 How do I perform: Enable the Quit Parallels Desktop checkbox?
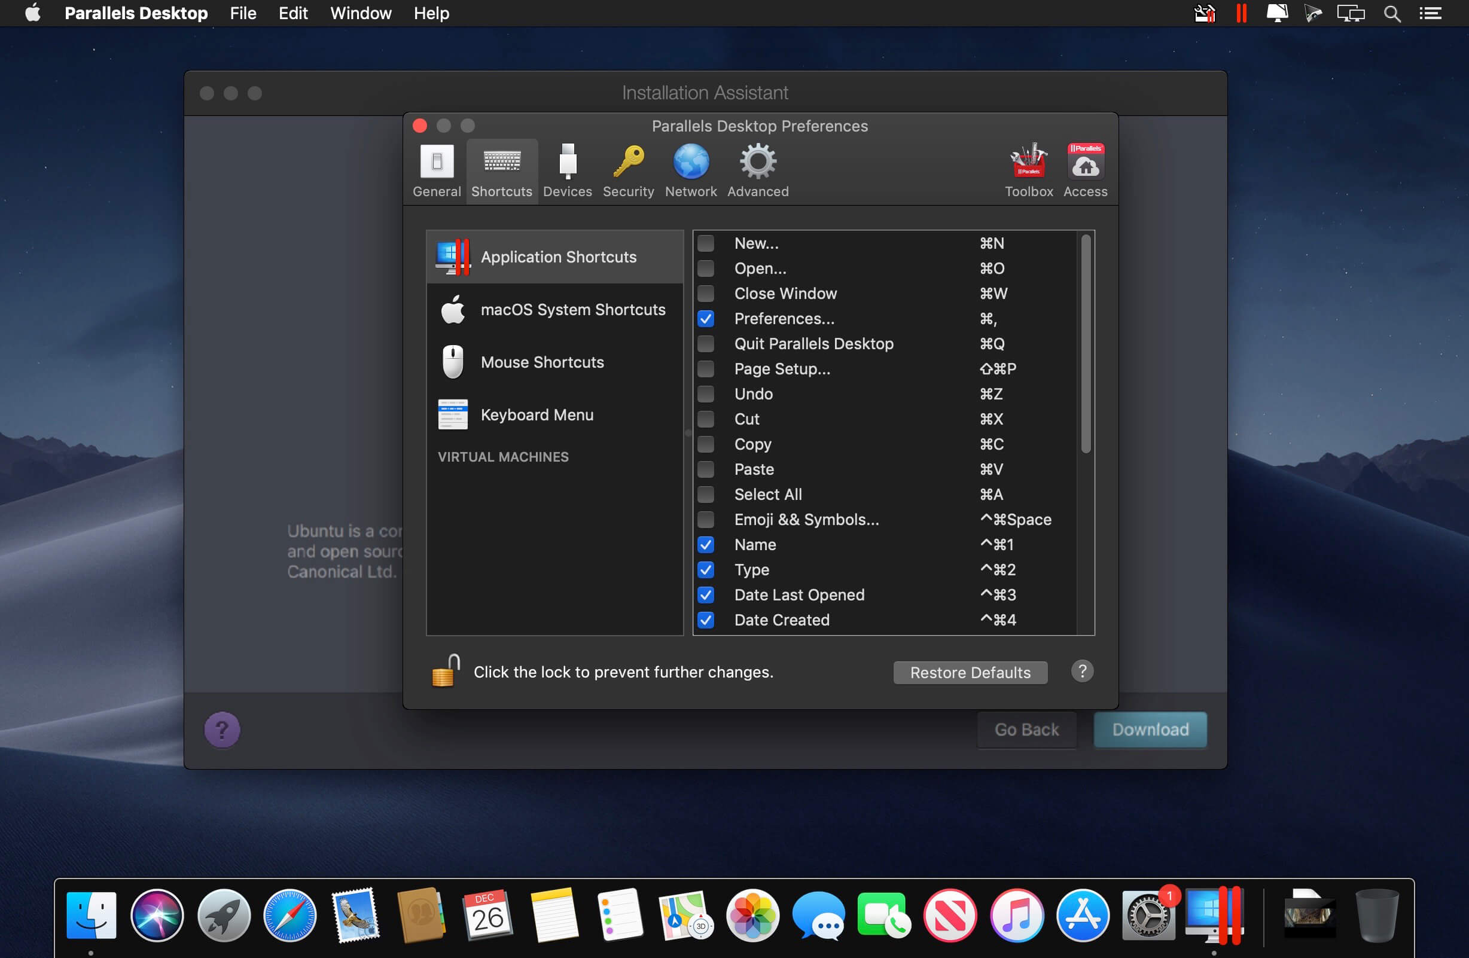pyautogui.click(x=705, y=344)
